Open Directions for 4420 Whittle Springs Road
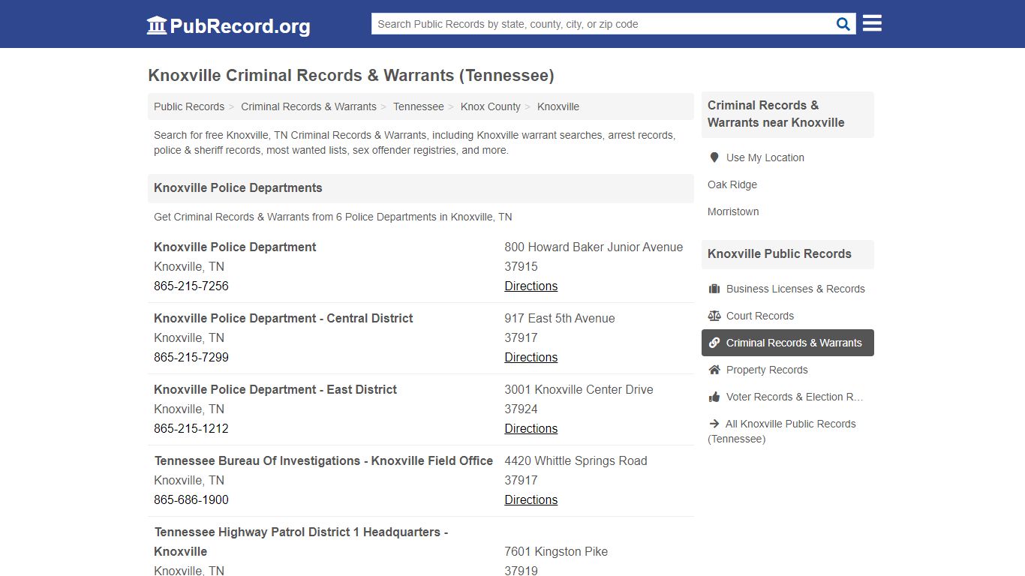 point(531,499)
